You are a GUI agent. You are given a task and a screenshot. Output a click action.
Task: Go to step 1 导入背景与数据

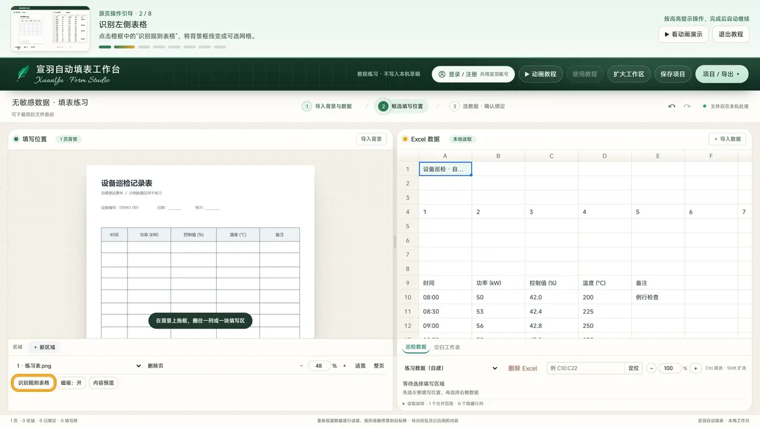pyautogui.click(x=327, y=106)
